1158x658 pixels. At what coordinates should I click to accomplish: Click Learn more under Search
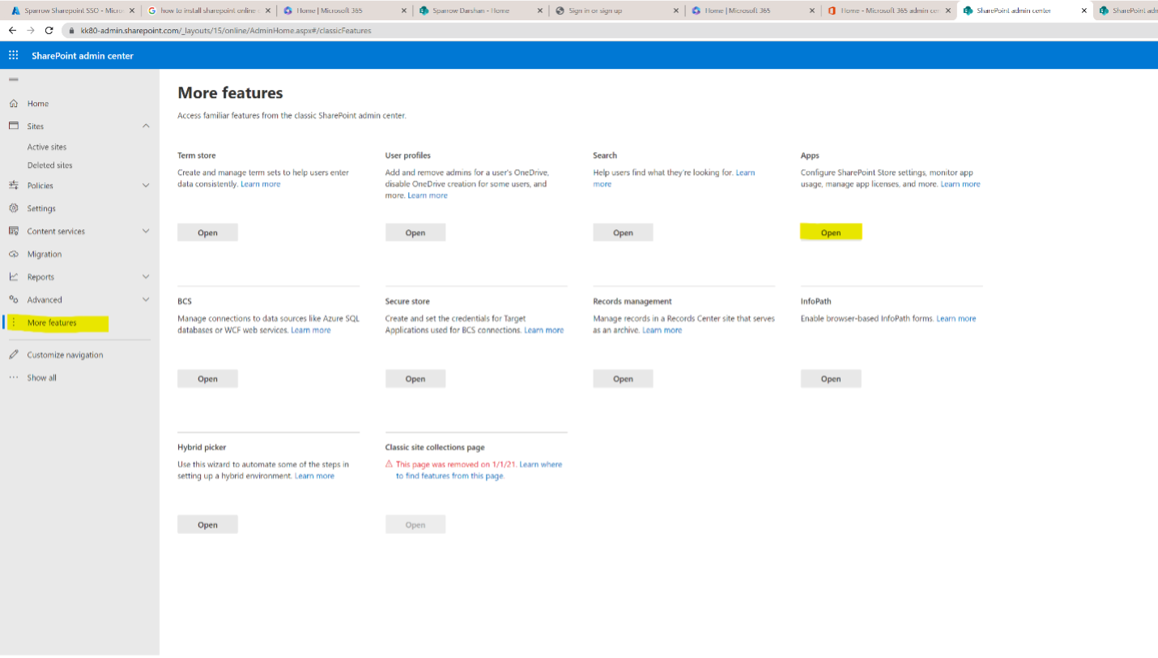tap(744, 173)
